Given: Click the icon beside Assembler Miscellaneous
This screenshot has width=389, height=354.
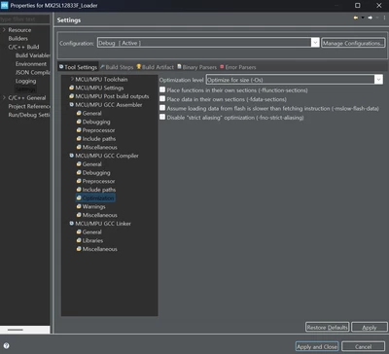Looking at the screenshot, I should click(x=79, y=147).
